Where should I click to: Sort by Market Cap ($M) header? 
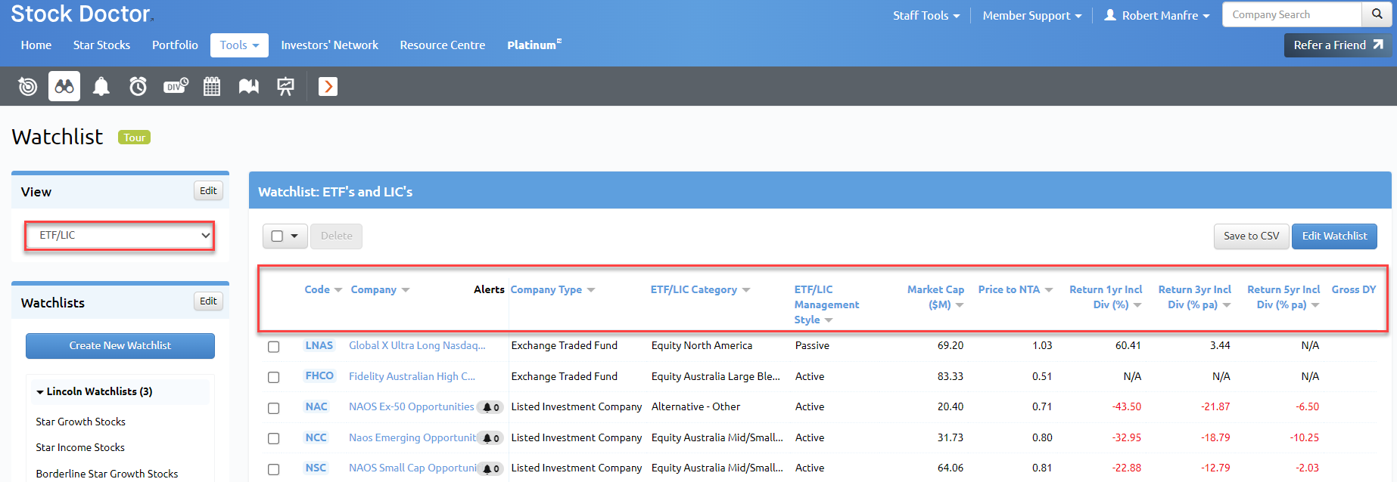pyautogui.click(x=935, y=297)
